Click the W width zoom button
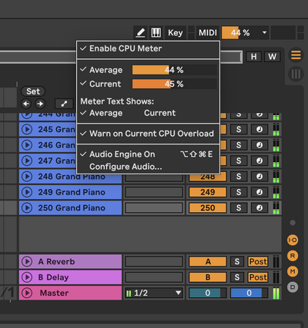This screenshot has height=328, width=308. 273,57
